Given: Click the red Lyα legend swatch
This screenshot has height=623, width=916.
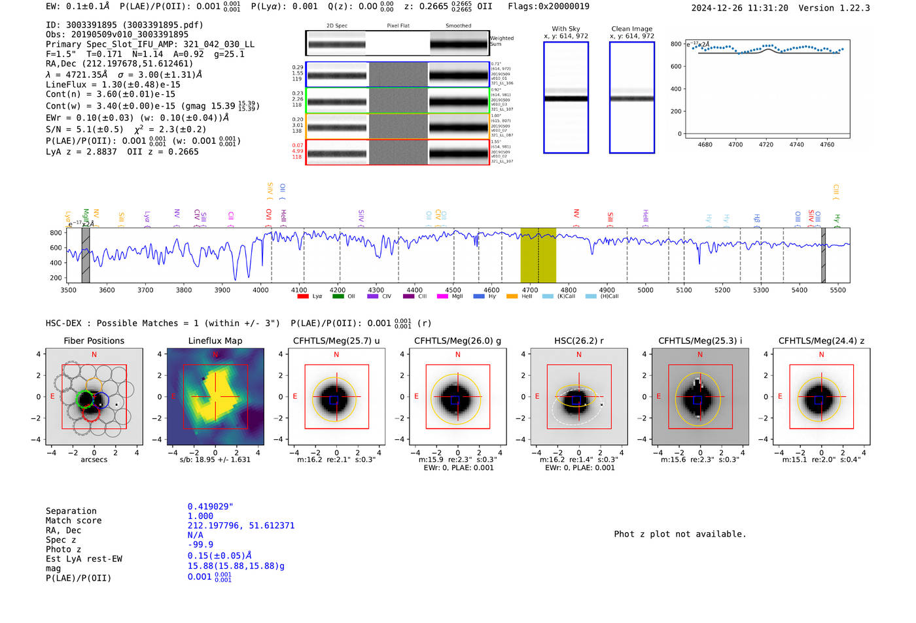Looking at the screenshot, I should coord(303,296).
